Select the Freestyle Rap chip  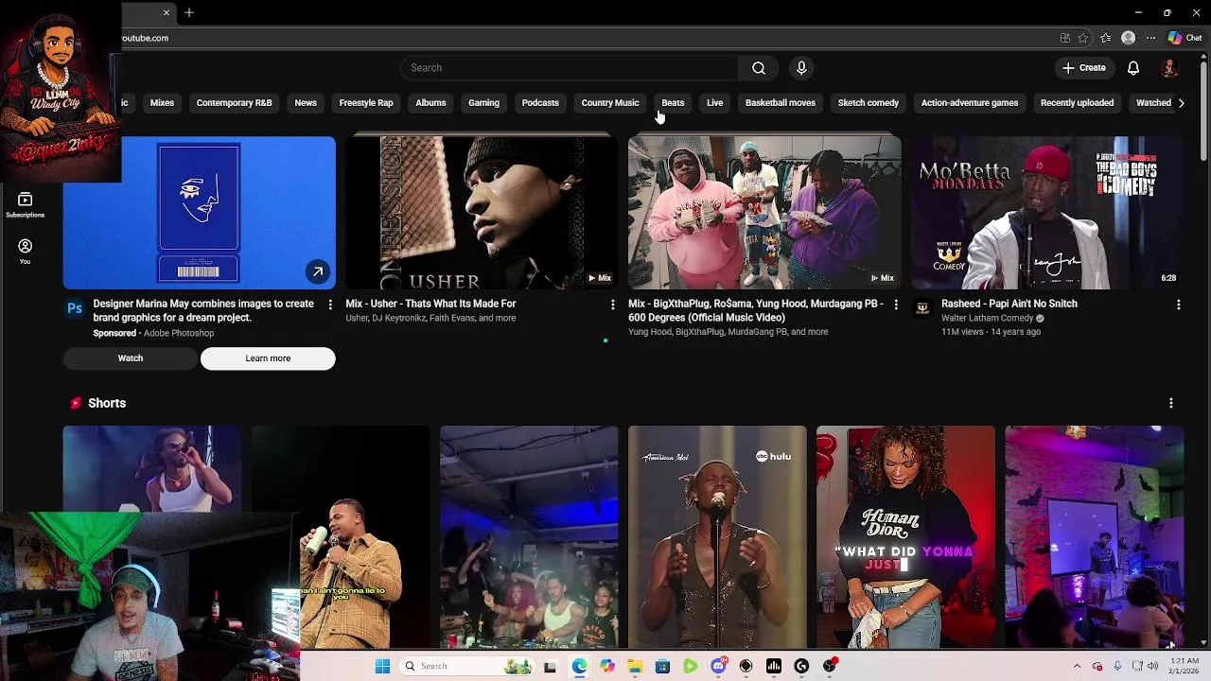365,102
